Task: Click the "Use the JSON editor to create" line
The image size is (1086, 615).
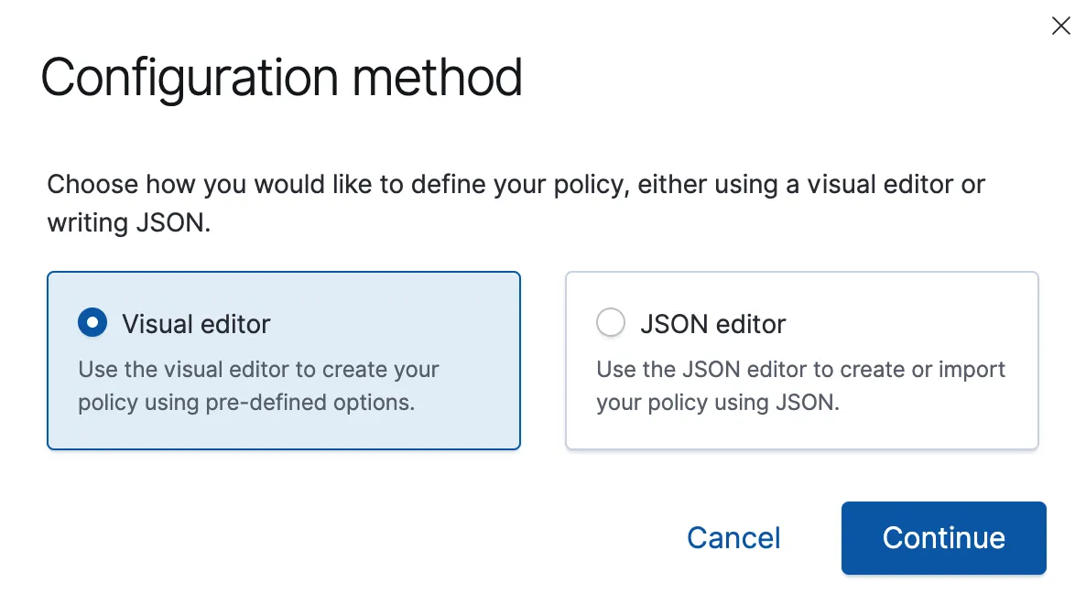Action: (x=800, y=370)
